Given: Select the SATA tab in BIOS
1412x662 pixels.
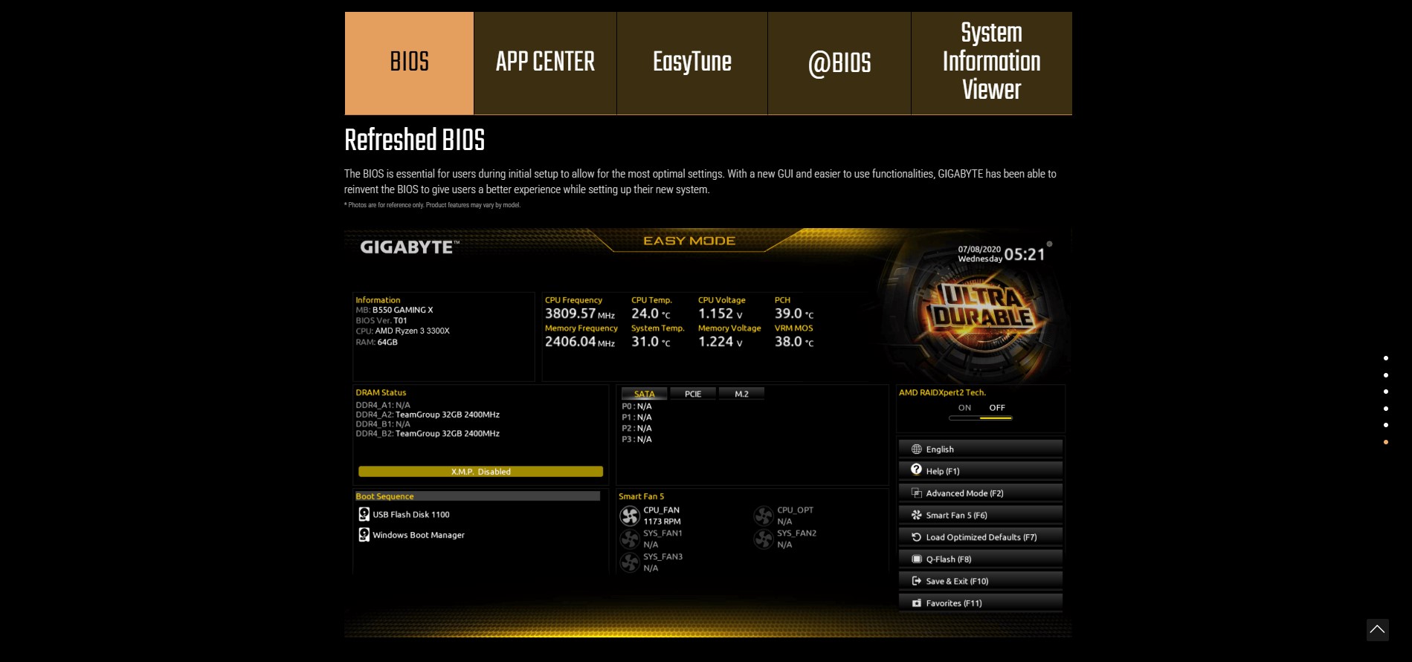Looking at the screenshot, I should (x=645, y=394).
